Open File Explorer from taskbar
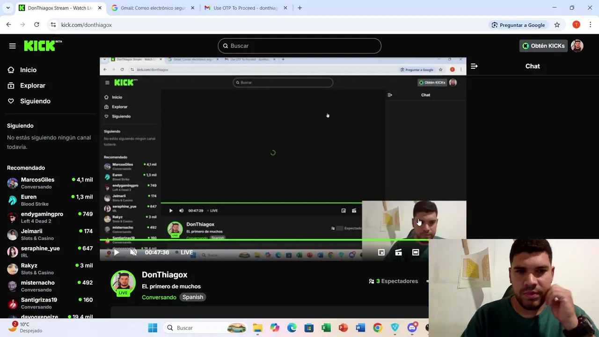This screenshot has width=599, height=337. tap(257, 328)
